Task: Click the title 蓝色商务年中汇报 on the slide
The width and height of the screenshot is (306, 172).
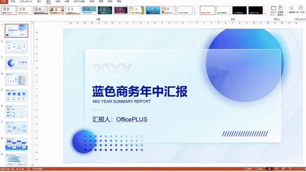Action: tap(140, 91)
